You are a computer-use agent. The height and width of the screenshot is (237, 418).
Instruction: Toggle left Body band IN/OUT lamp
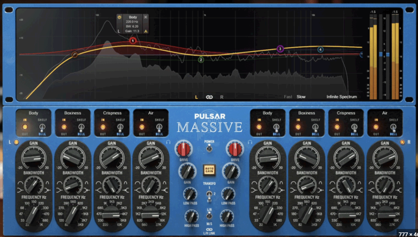25,127
